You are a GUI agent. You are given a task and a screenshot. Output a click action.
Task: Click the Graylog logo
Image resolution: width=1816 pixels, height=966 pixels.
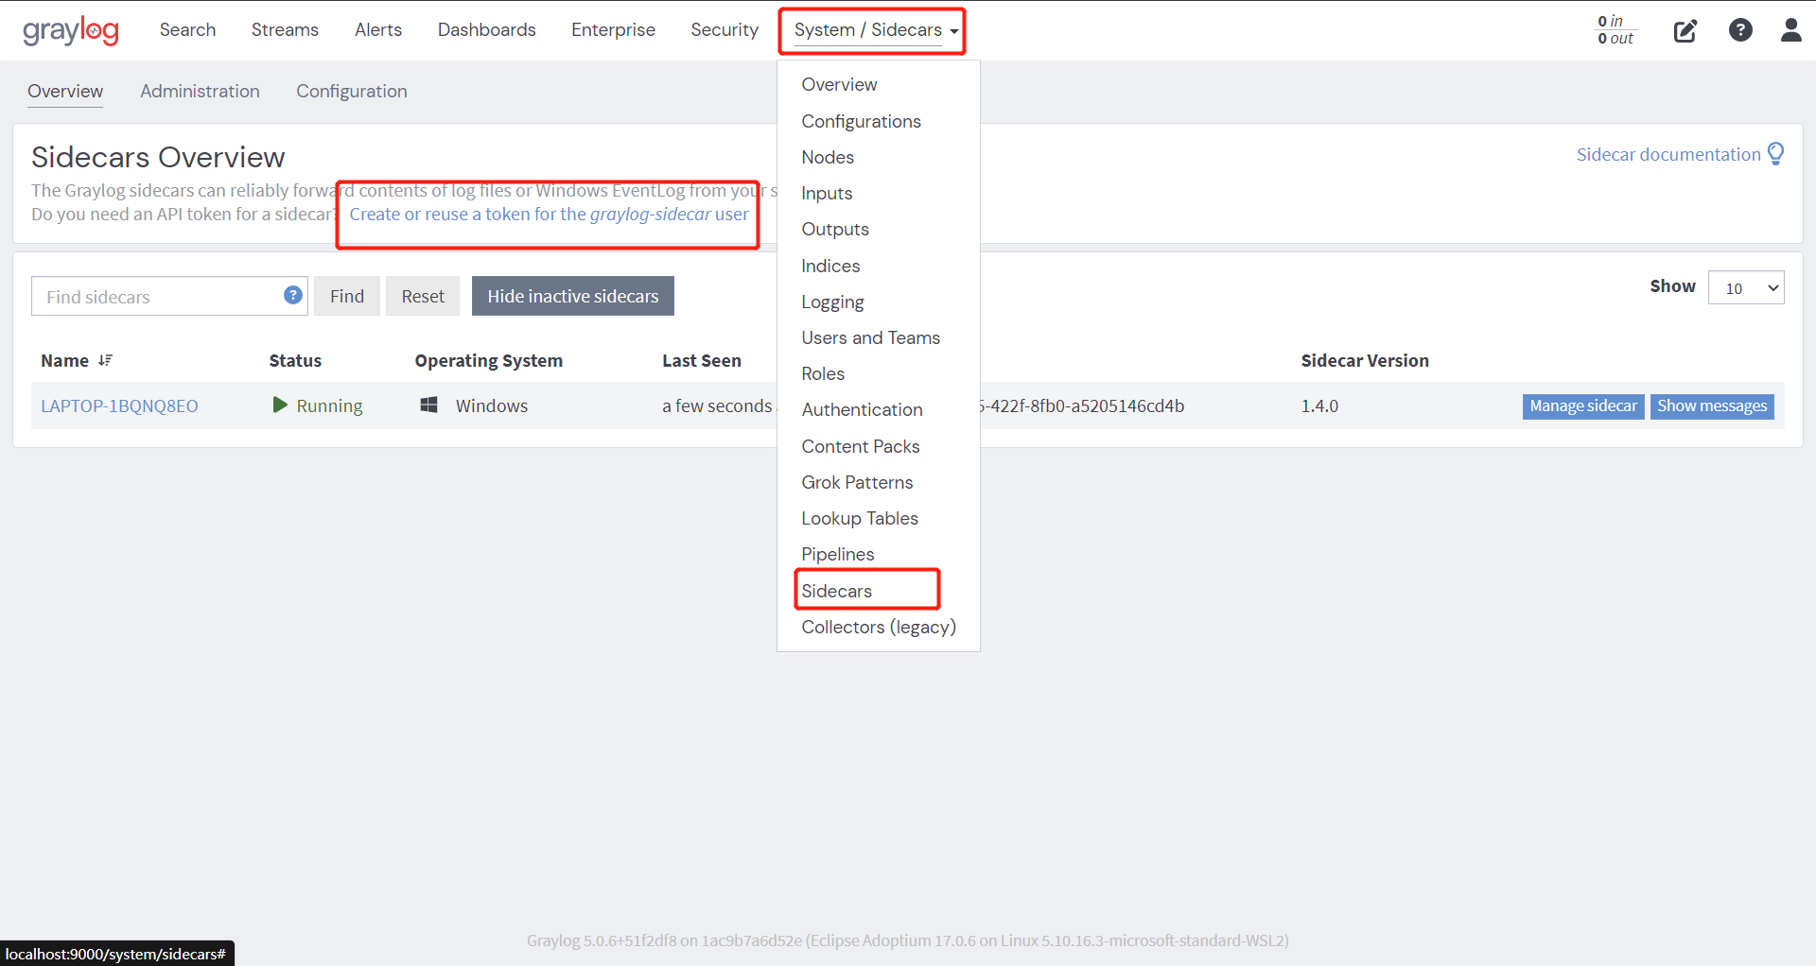(x=71, y=30)
